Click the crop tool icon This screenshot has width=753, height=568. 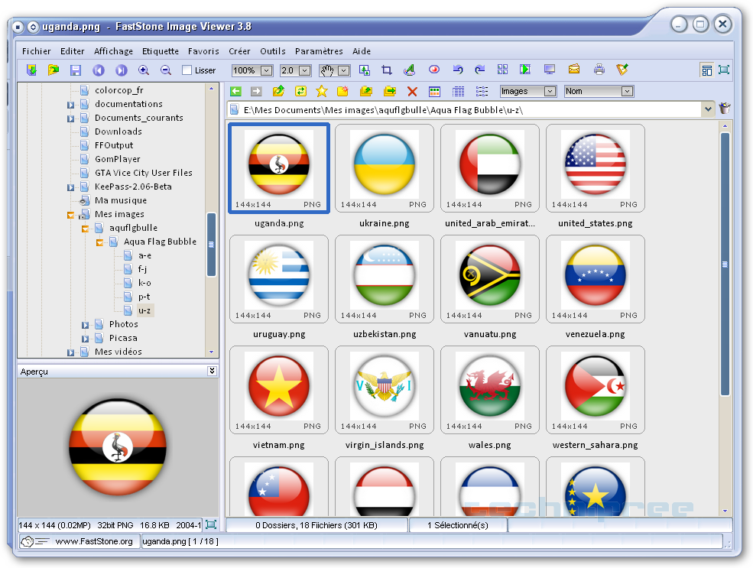pos(387,70)
